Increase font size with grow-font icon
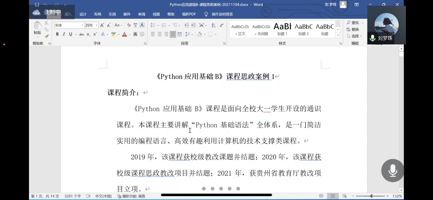The height and width of the screenshot is (200, 433). [x=102, y=25]
